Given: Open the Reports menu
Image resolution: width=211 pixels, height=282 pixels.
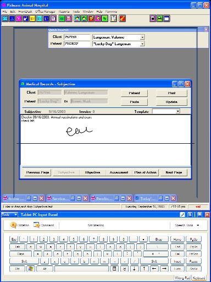Looking at the screenshot, I should [64, 12].
